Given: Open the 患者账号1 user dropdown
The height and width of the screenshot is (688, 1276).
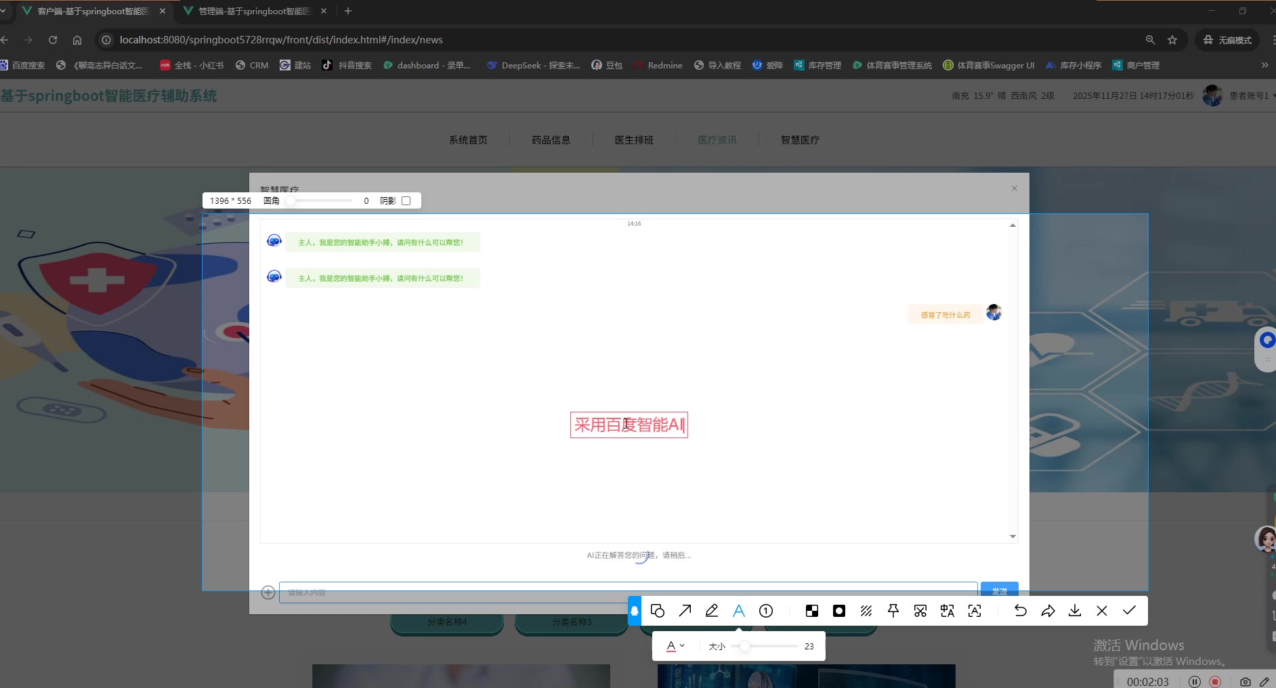Looking at the screenshot, I should tap(1239, 95).
